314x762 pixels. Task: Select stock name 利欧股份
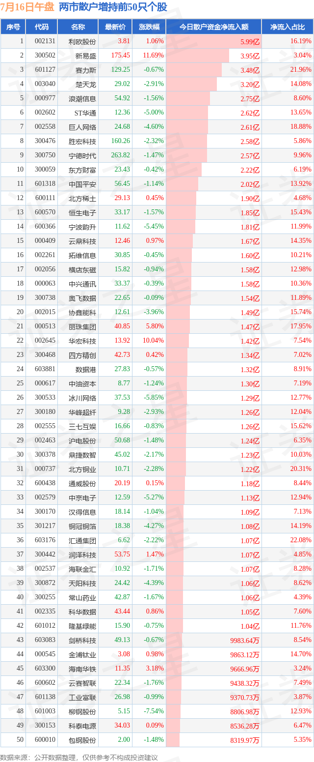[x=82, y=42]
